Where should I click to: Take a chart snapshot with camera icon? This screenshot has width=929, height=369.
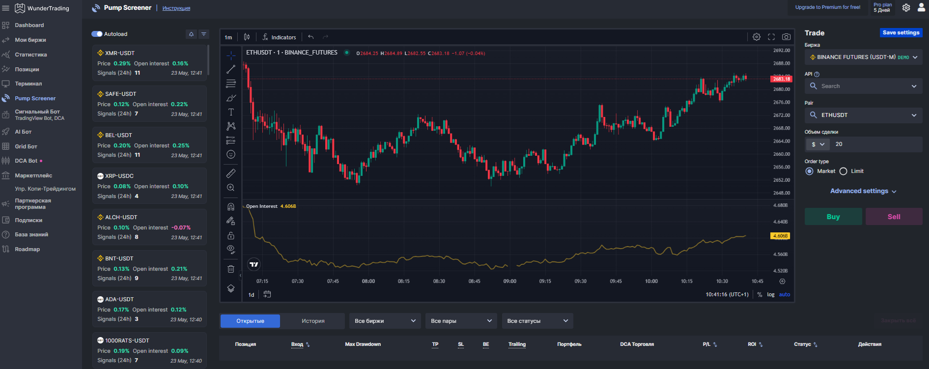point(787,37)
